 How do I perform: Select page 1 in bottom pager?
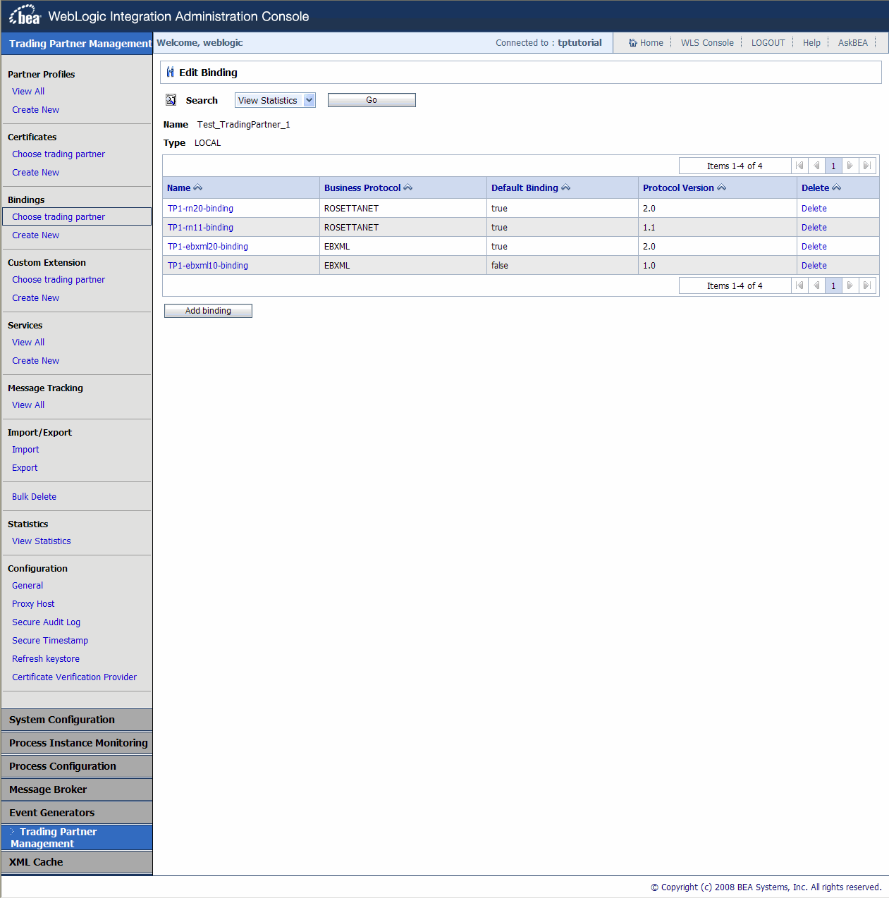click(x=833, y=285)
